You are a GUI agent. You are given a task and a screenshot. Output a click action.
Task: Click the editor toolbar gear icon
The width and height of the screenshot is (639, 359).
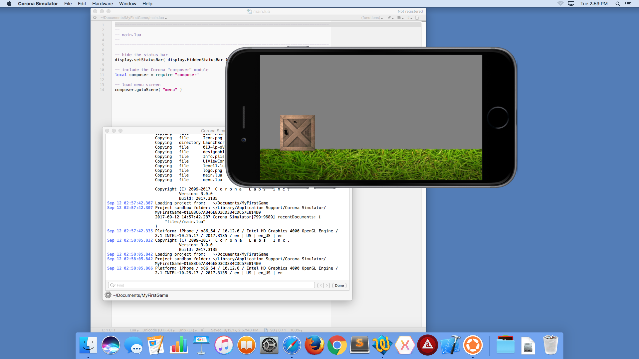[95, 18]
